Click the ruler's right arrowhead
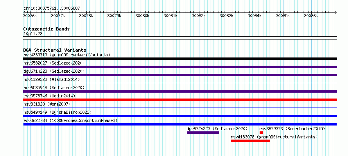This screenshot has height=156, width=348. point(335,12)
